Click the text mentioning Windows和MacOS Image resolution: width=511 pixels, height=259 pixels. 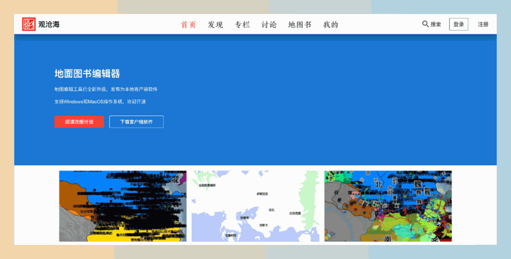click(x=100, y=101)
